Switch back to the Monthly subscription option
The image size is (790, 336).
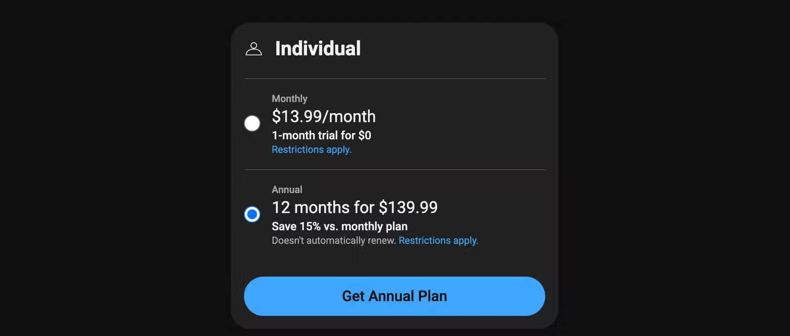[x=252, y=123]
